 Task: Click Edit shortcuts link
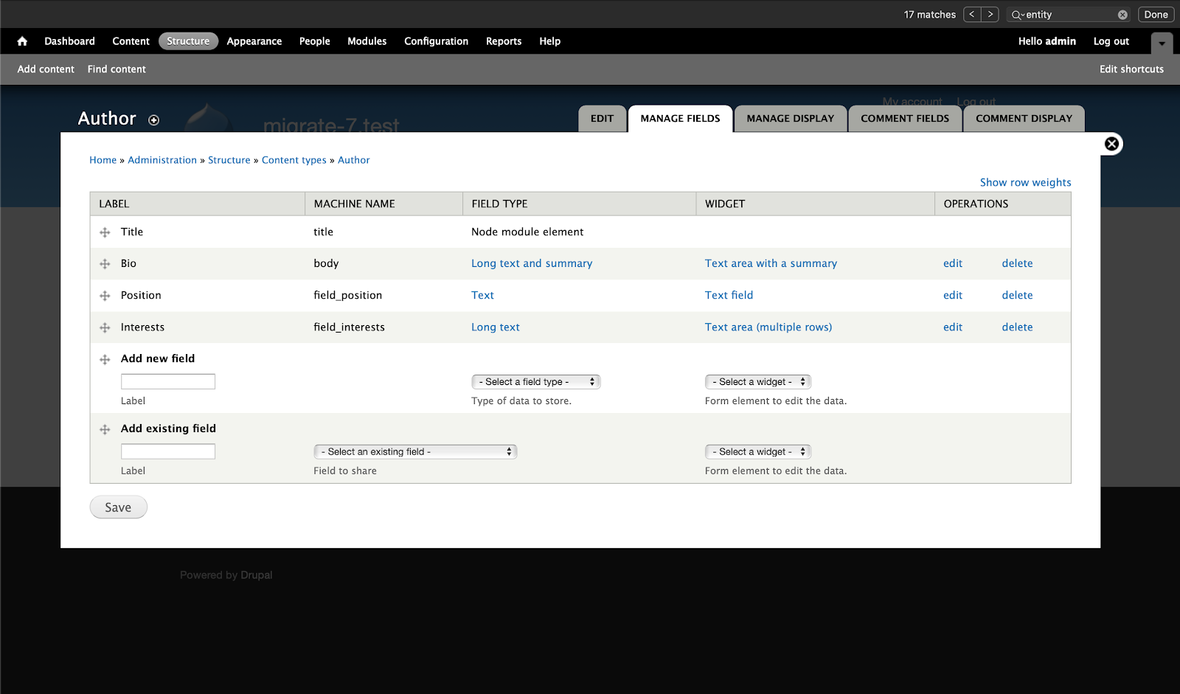(x=1131, y=69)
